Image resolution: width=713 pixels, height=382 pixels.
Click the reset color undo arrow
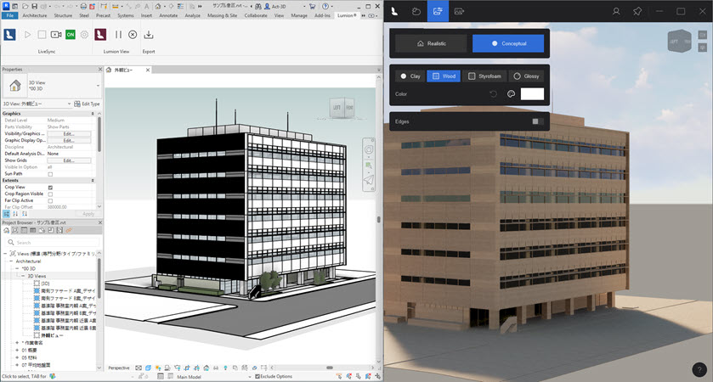[x=493, y=94]
